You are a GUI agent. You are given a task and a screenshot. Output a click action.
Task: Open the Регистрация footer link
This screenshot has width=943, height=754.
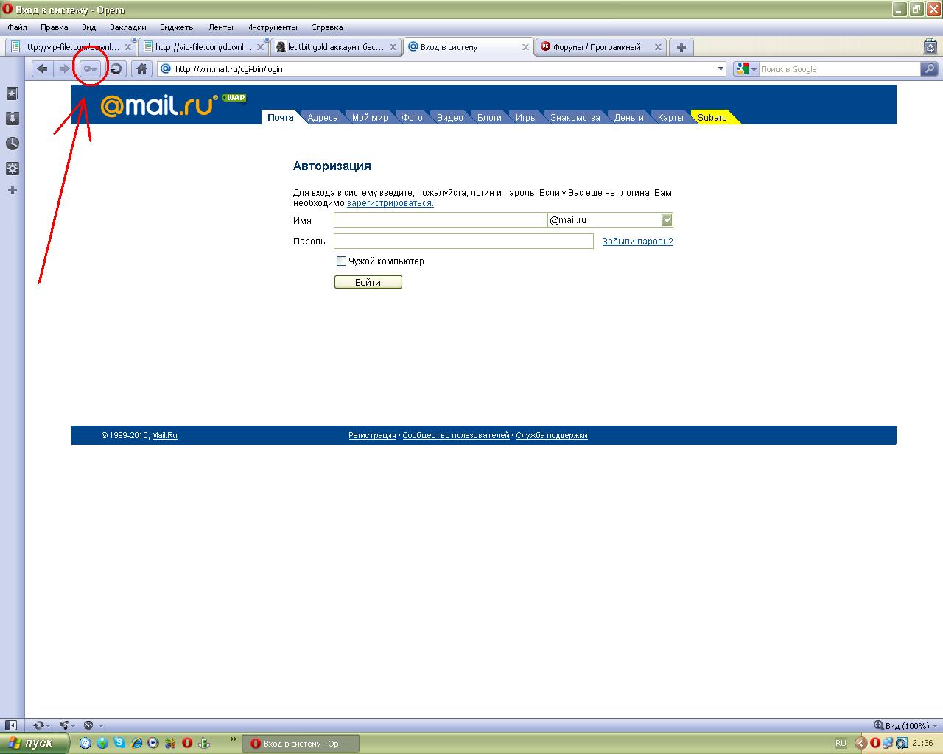[x=372, y=435]
